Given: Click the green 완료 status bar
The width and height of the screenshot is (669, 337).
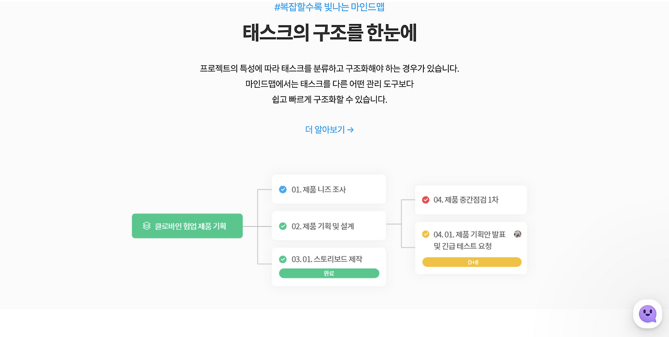Looking at the screenshot, I should pyautogui.click(x=329, y=273).
